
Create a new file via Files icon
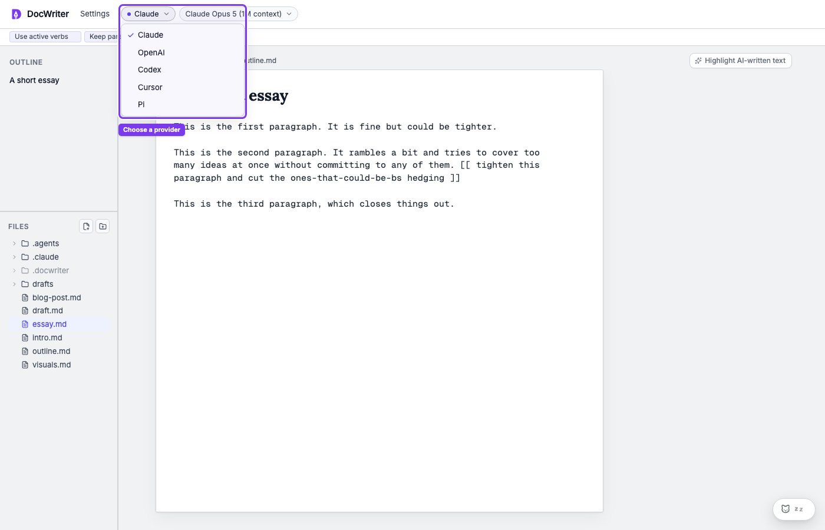coord(86,226)
